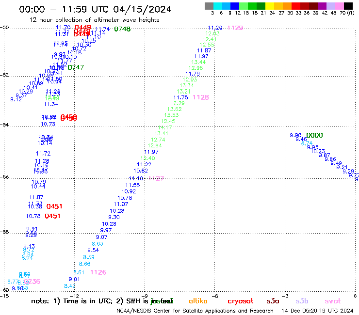Click the wave height value 12.55

[x=207, y=45]
